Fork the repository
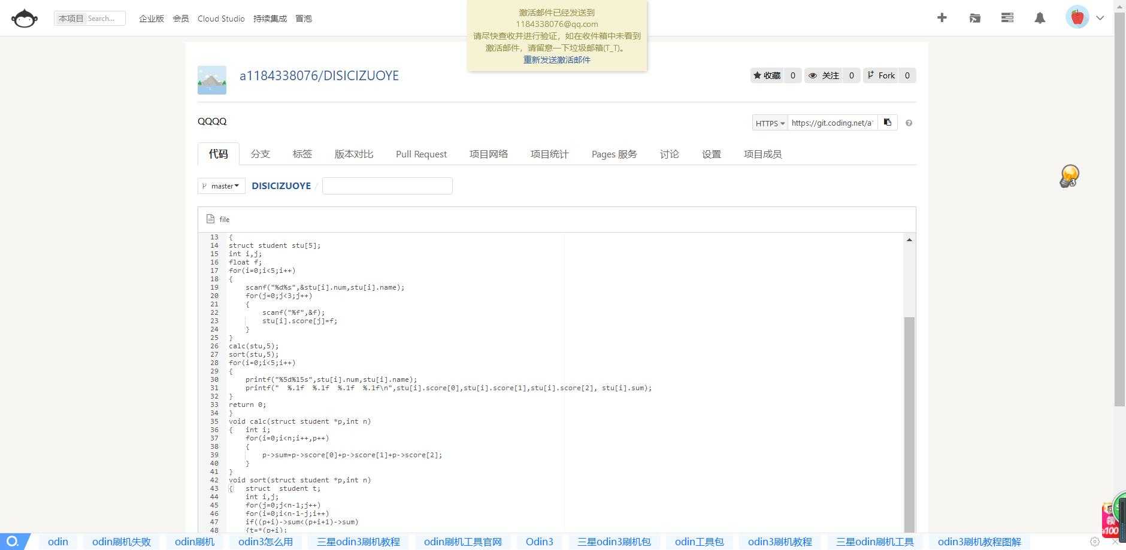This screenshot has width=1126, height=550. (x=881, y=75)
